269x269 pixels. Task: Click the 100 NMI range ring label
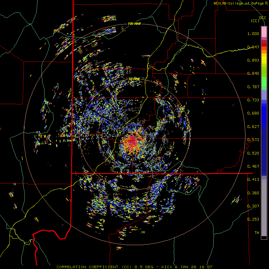(134, 24)
